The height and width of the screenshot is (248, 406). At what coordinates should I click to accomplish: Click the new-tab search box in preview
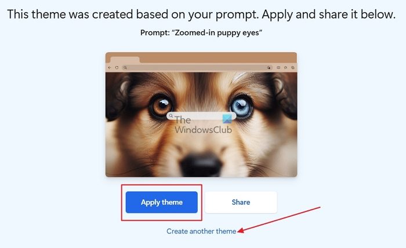coord(201,116)
